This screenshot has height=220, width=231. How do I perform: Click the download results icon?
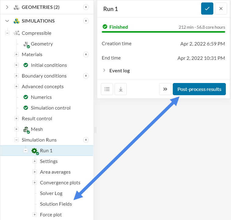click(121, 89)
